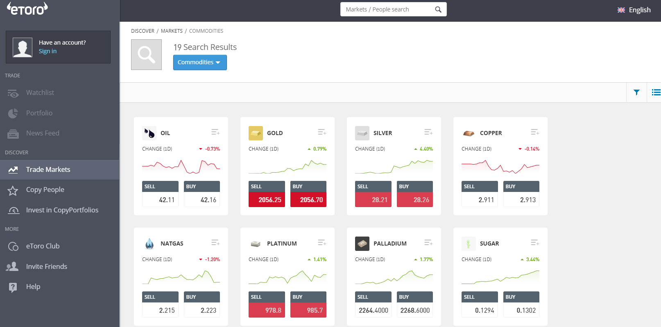
Task: Open Portfolio in sidebar
Action: tap(39, 113)
